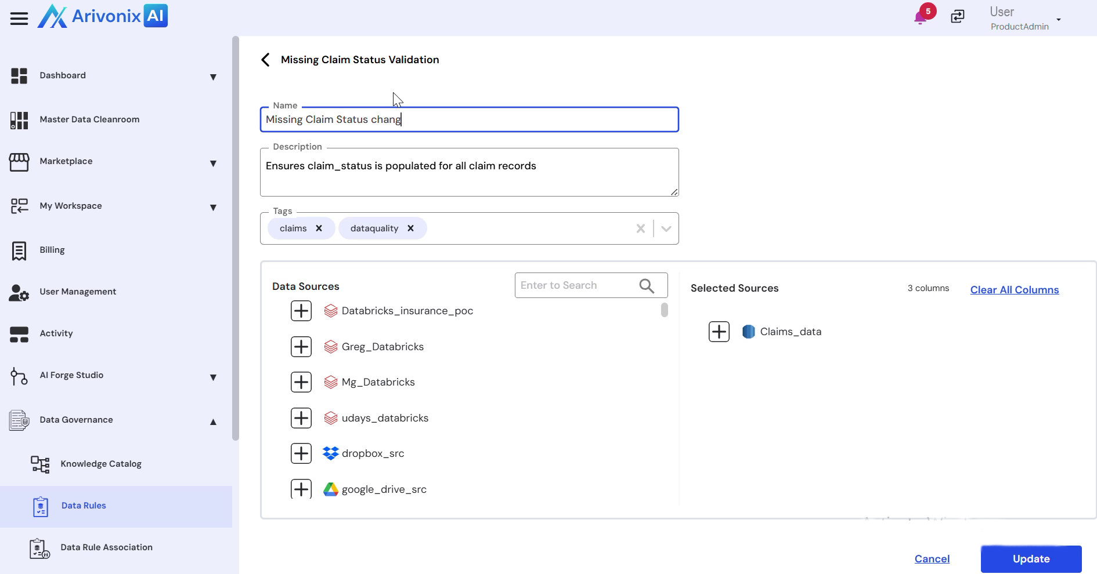1097x574 pixels.
Task: Expand the Databricks_insurance_poc source
Action: click(x=301, y=311)
